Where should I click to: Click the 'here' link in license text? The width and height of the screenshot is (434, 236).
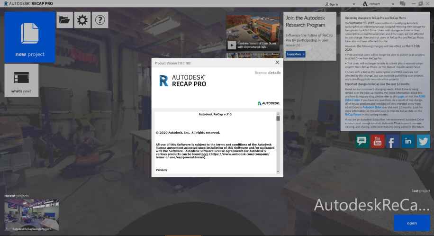click(x=205, y=154)
